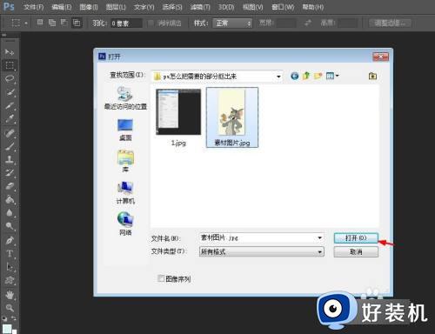Image resolution: width=435 pixels, height=334 pixels.
Task: Select the Lasso tool
Action: [10, 78]
